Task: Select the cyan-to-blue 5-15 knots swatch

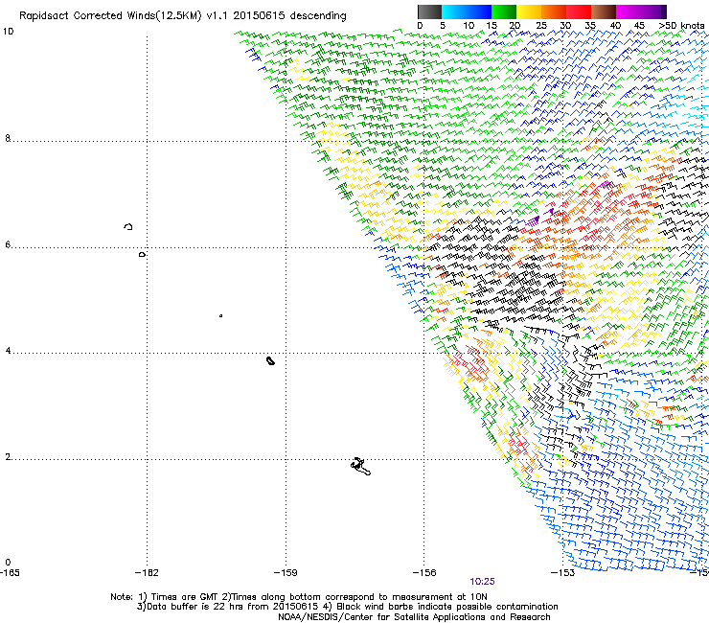Action: coord(467,12)
